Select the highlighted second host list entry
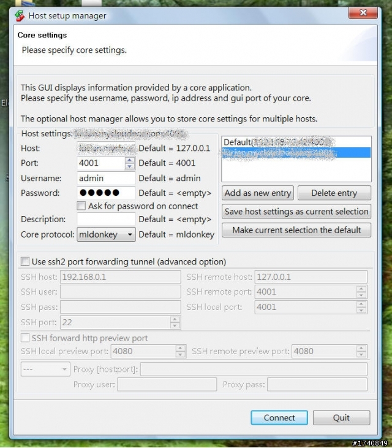The image size is (392, 448). click(x=296, y=153)
